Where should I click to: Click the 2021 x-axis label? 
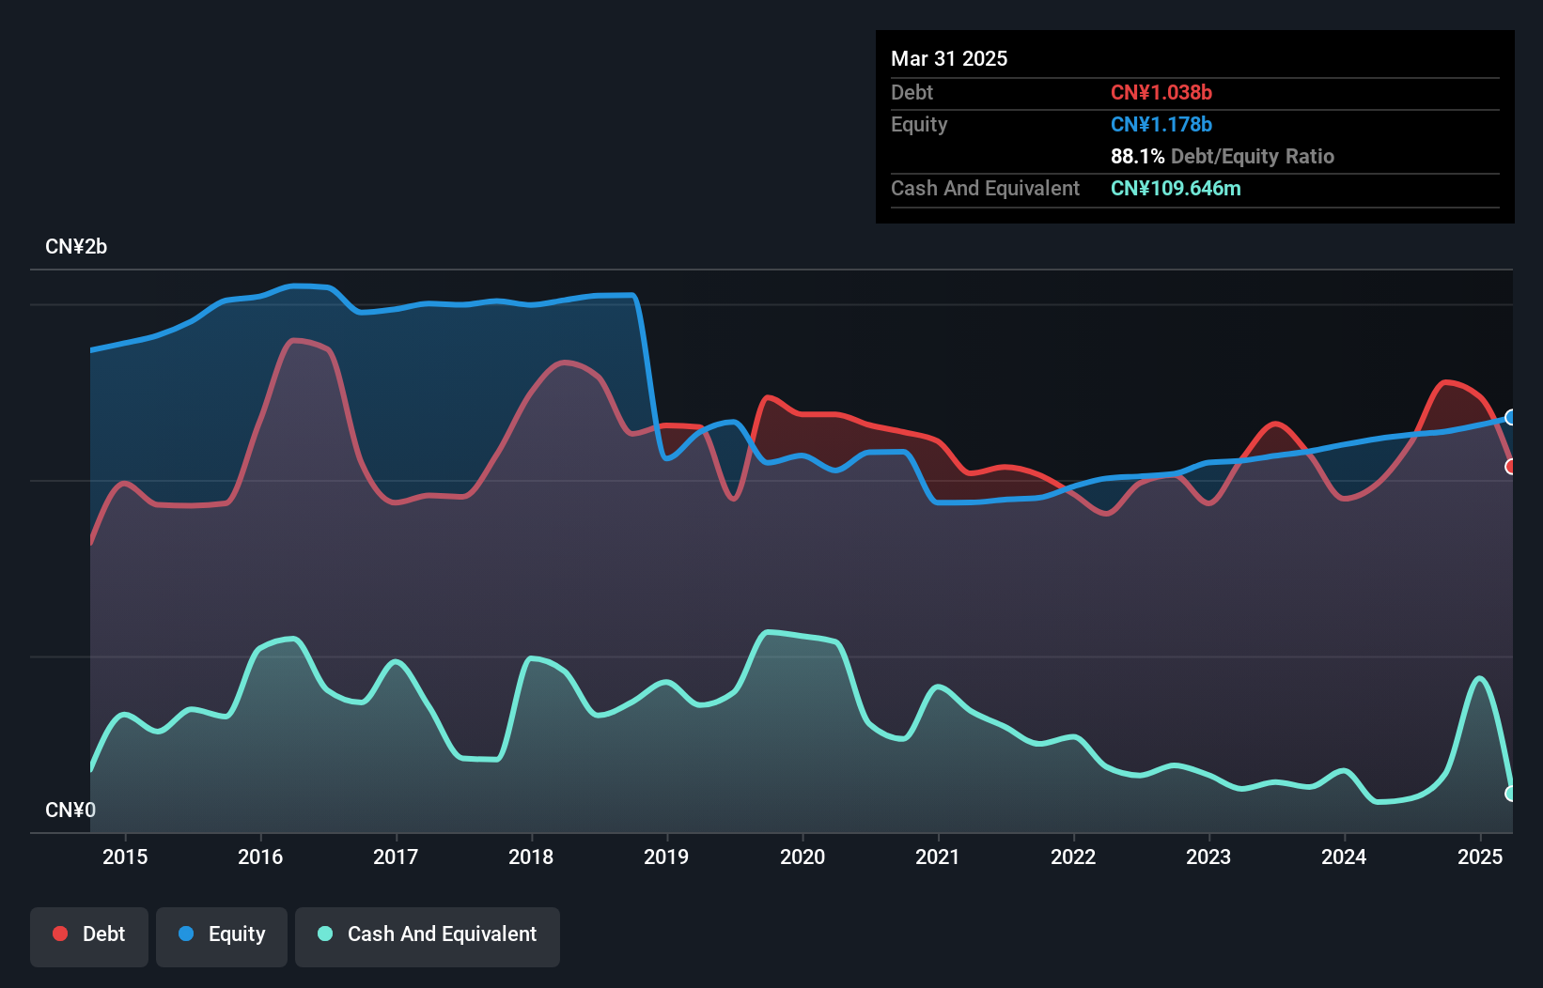click(938, 857)
